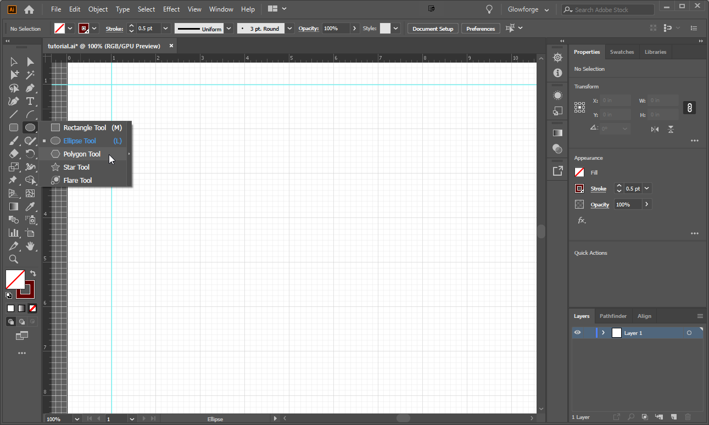Screen dimensions: 709x425
Task: Open the Effect menu
Action: [x=171, y=9]
